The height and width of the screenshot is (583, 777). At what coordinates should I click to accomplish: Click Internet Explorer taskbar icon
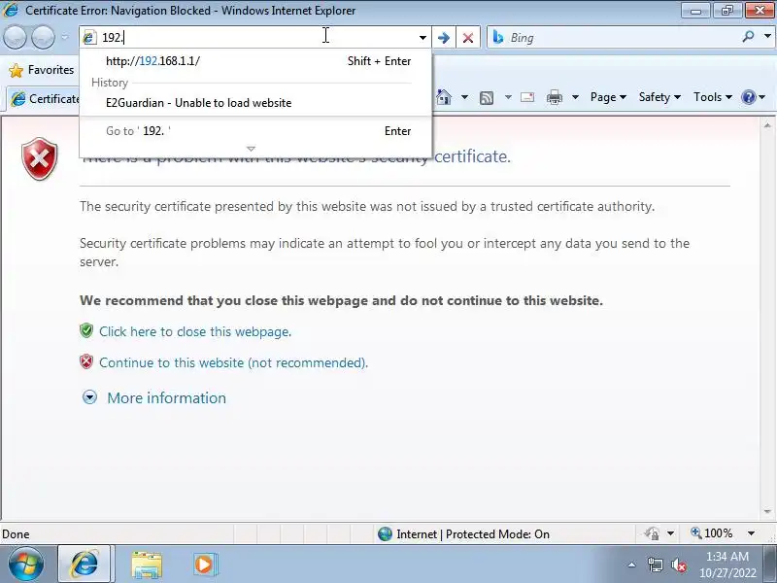[85, 564]
